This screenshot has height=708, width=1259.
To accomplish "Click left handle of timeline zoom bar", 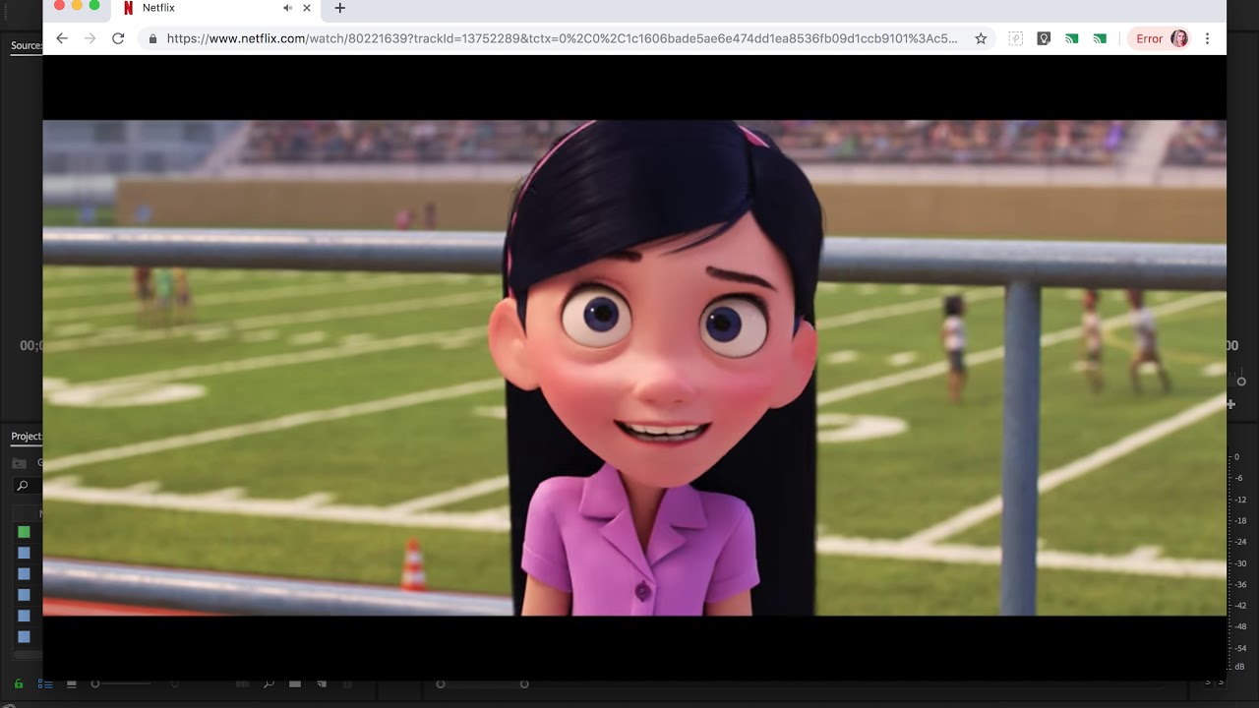I will [441, 683].
